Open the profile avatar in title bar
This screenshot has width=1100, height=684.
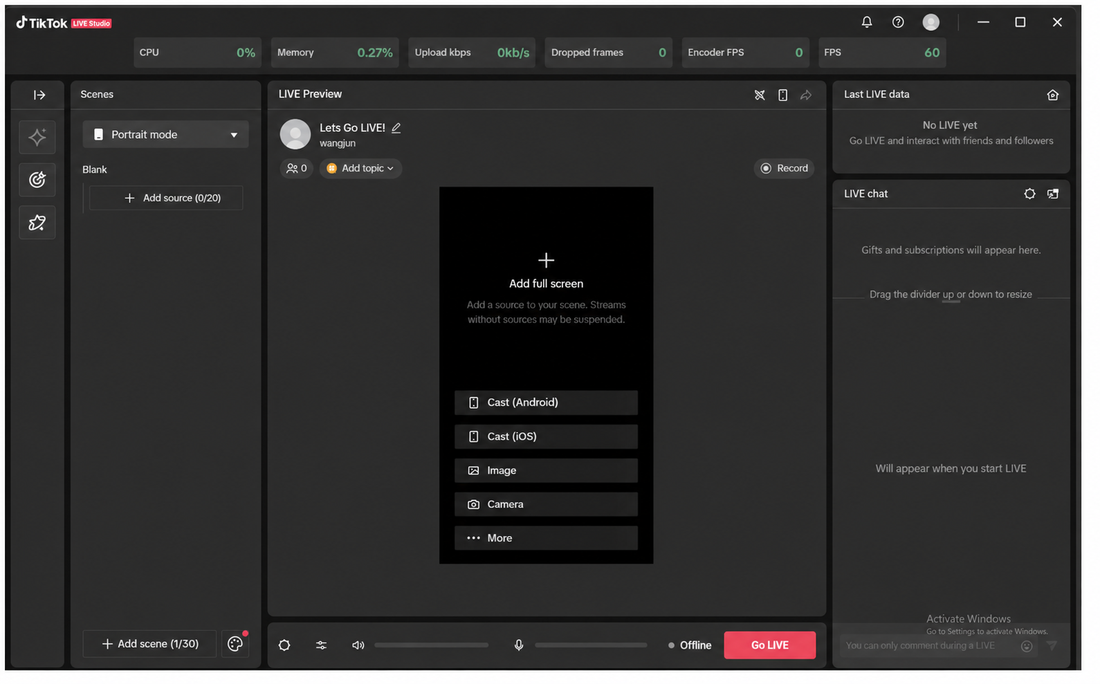coord(931,22)
